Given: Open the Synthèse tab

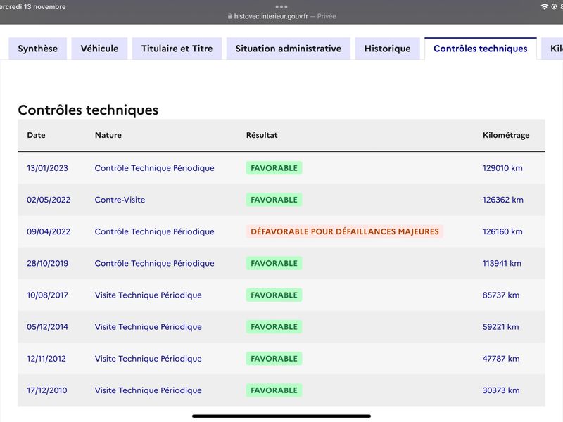Looking at the screenshot, I should coord(38,49).
